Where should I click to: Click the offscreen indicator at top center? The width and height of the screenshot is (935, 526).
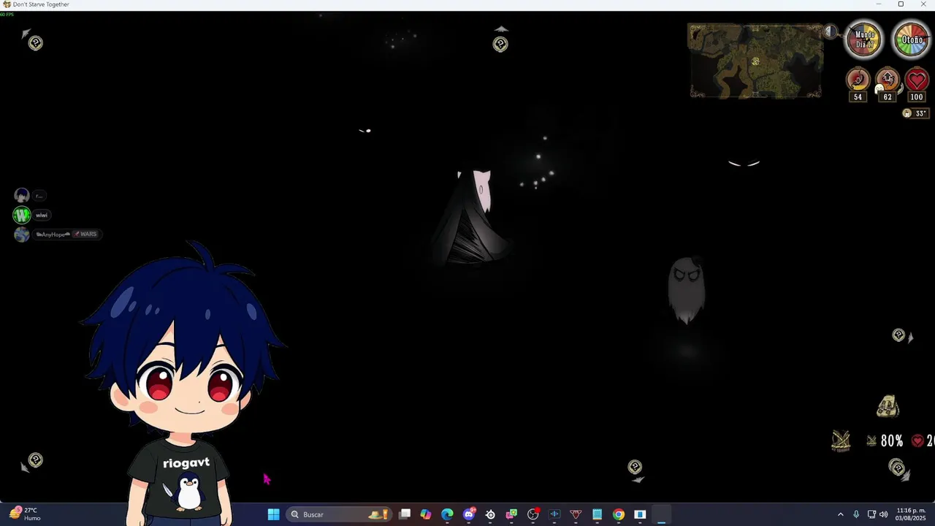coord(500,44)
